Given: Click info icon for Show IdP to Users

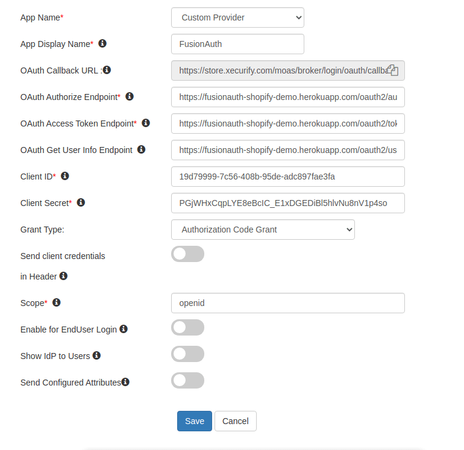Looking at the screenshot, I should point(97,355).
